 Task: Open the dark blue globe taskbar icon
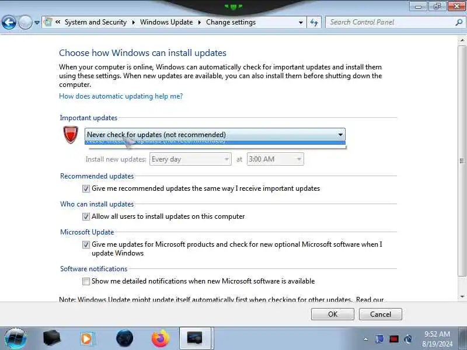click(124, 339)
